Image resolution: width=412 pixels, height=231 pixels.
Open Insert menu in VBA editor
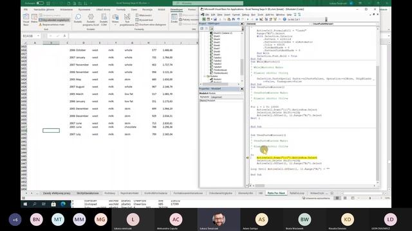click(227, 15)
